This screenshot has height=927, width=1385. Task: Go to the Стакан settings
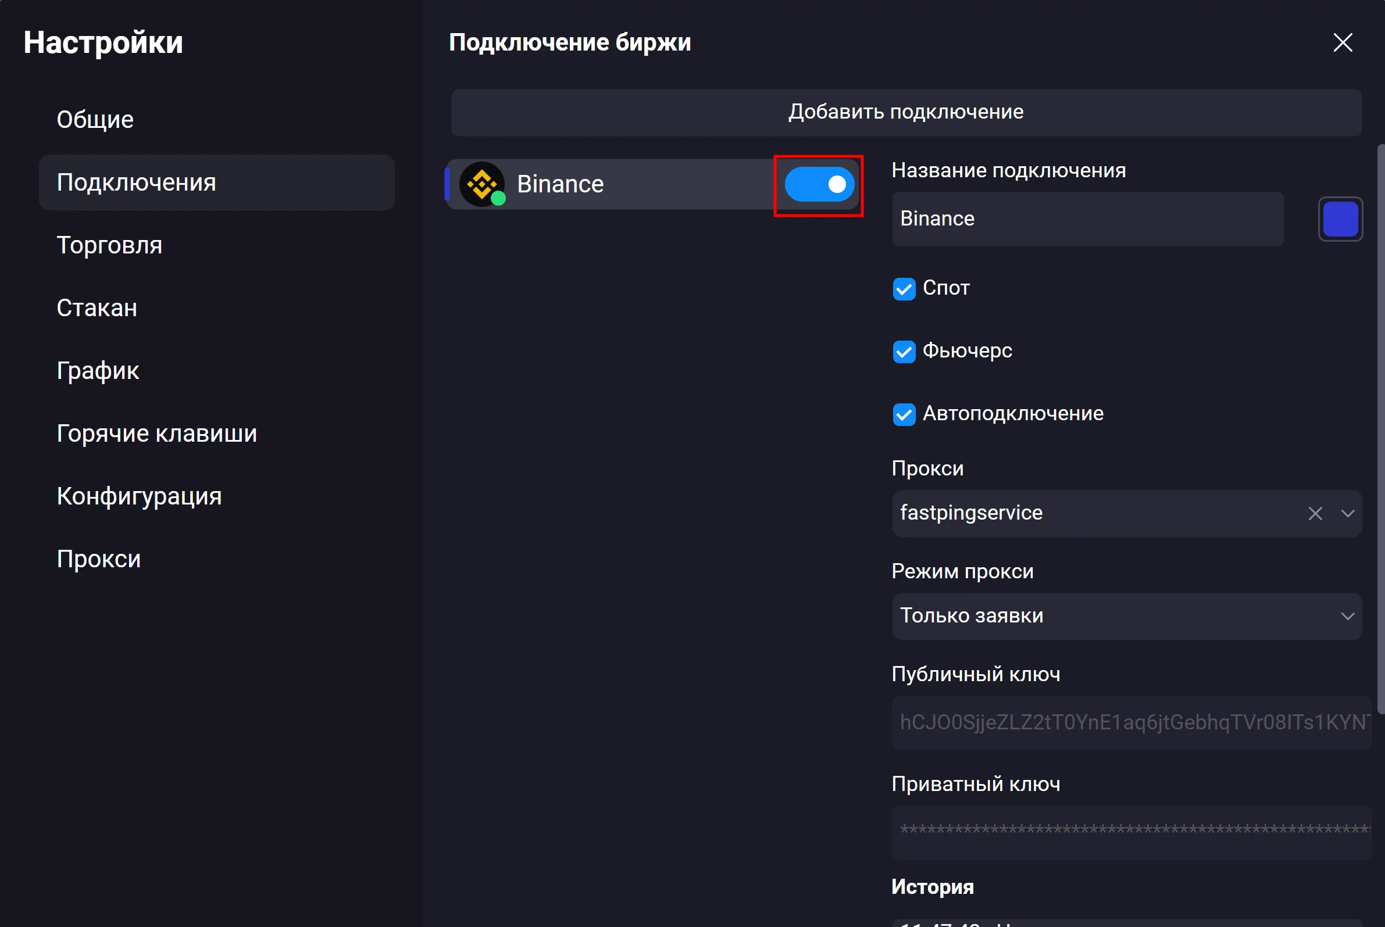[97, 308]
